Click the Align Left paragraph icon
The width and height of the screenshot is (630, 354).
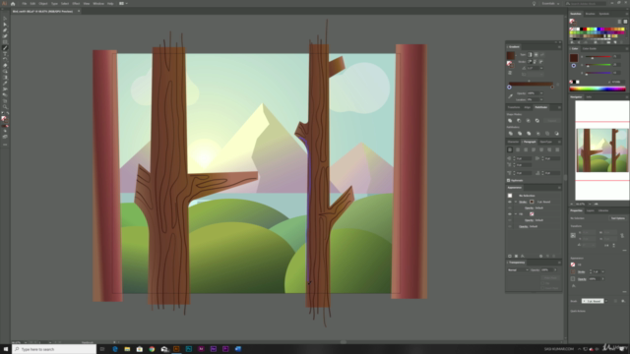point(510,149)
